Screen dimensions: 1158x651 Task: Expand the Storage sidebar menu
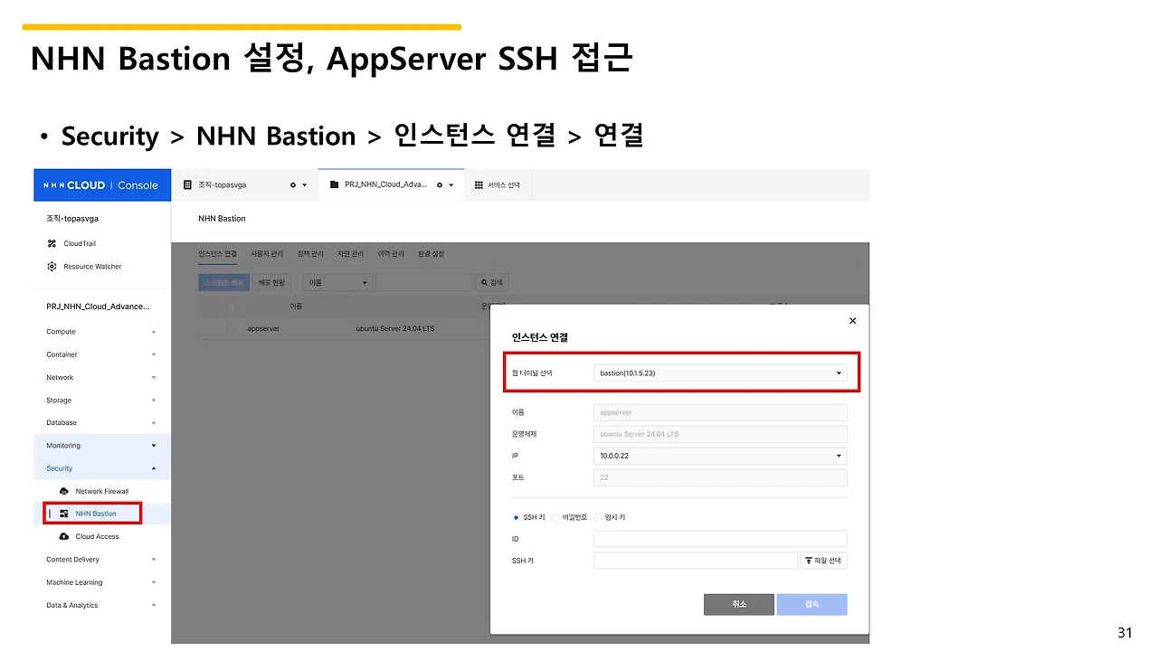(101, 401)
